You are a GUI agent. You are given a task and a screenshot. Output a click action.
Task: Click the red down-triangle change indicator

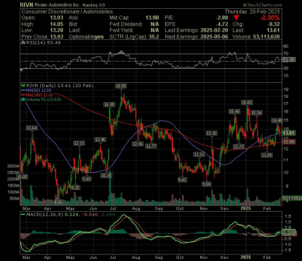pyautogui.click(x=236, y=18)
